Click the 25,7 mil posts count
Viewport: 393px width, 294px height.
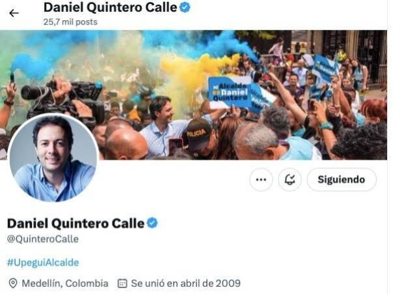point(70,22)
